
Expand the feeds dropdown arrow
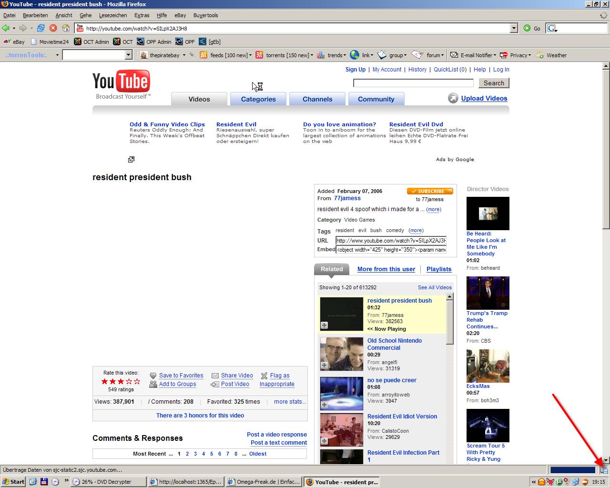(251, 55)
